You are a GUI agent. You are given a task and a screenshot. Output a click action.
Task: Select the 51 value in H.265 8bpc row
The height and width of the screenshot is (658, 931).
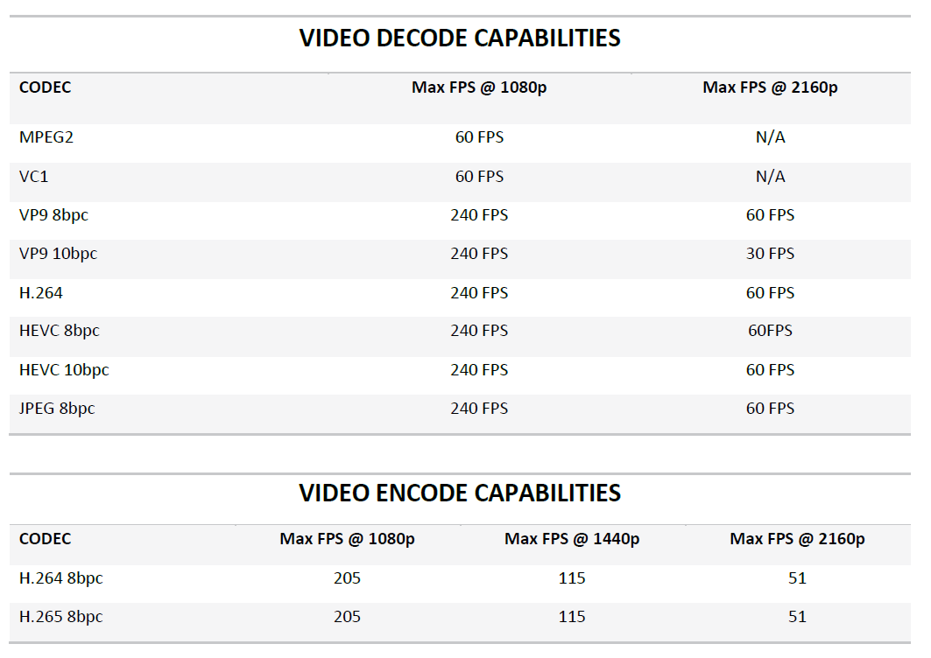coord(797,617)
